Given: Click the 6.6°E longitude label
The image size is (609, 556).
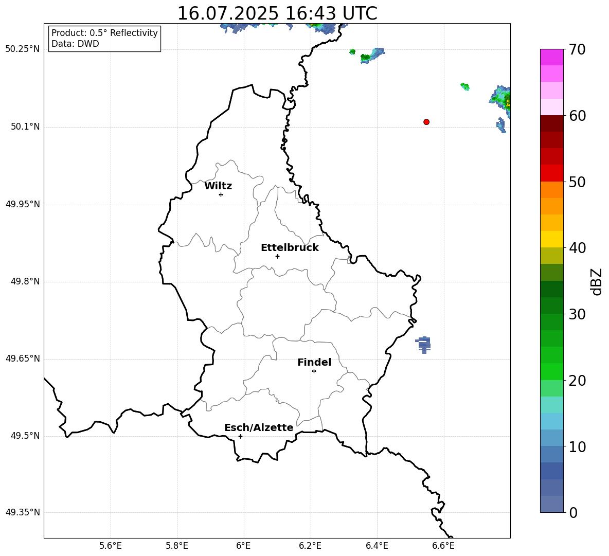Looking at the screenshot, I should tap(443, 546).
